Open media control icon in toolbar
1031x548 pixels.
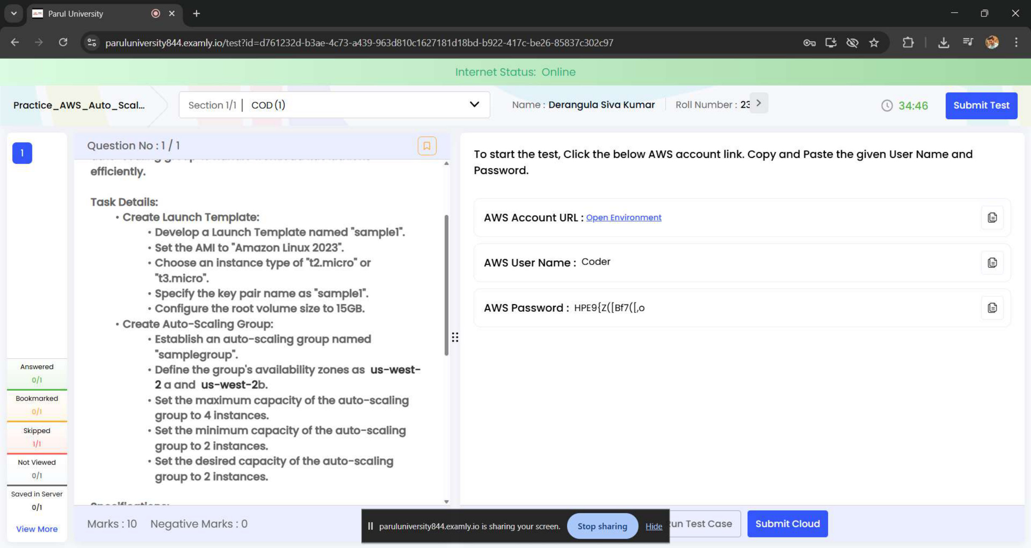(x=968, y=42)
